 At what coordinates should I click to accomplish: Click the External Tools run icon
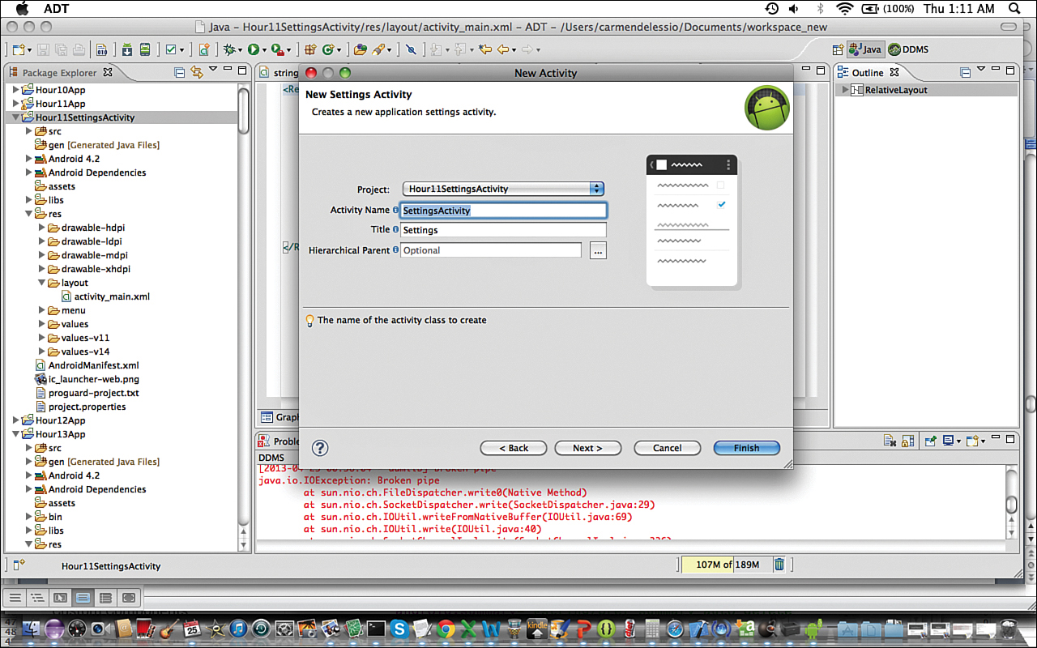tap(277, 49)
